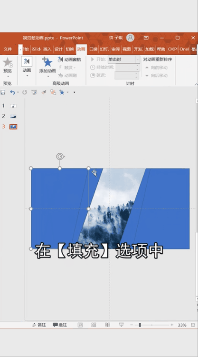Click the zoom out minus button
This screenshot has width=198, height=357.
point(132,325)
